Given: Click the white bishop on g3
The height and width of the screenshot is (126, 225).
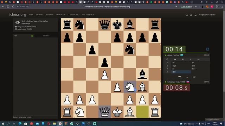Looking at the screenshot, I should pyautogui.click(x=142, y=87).
